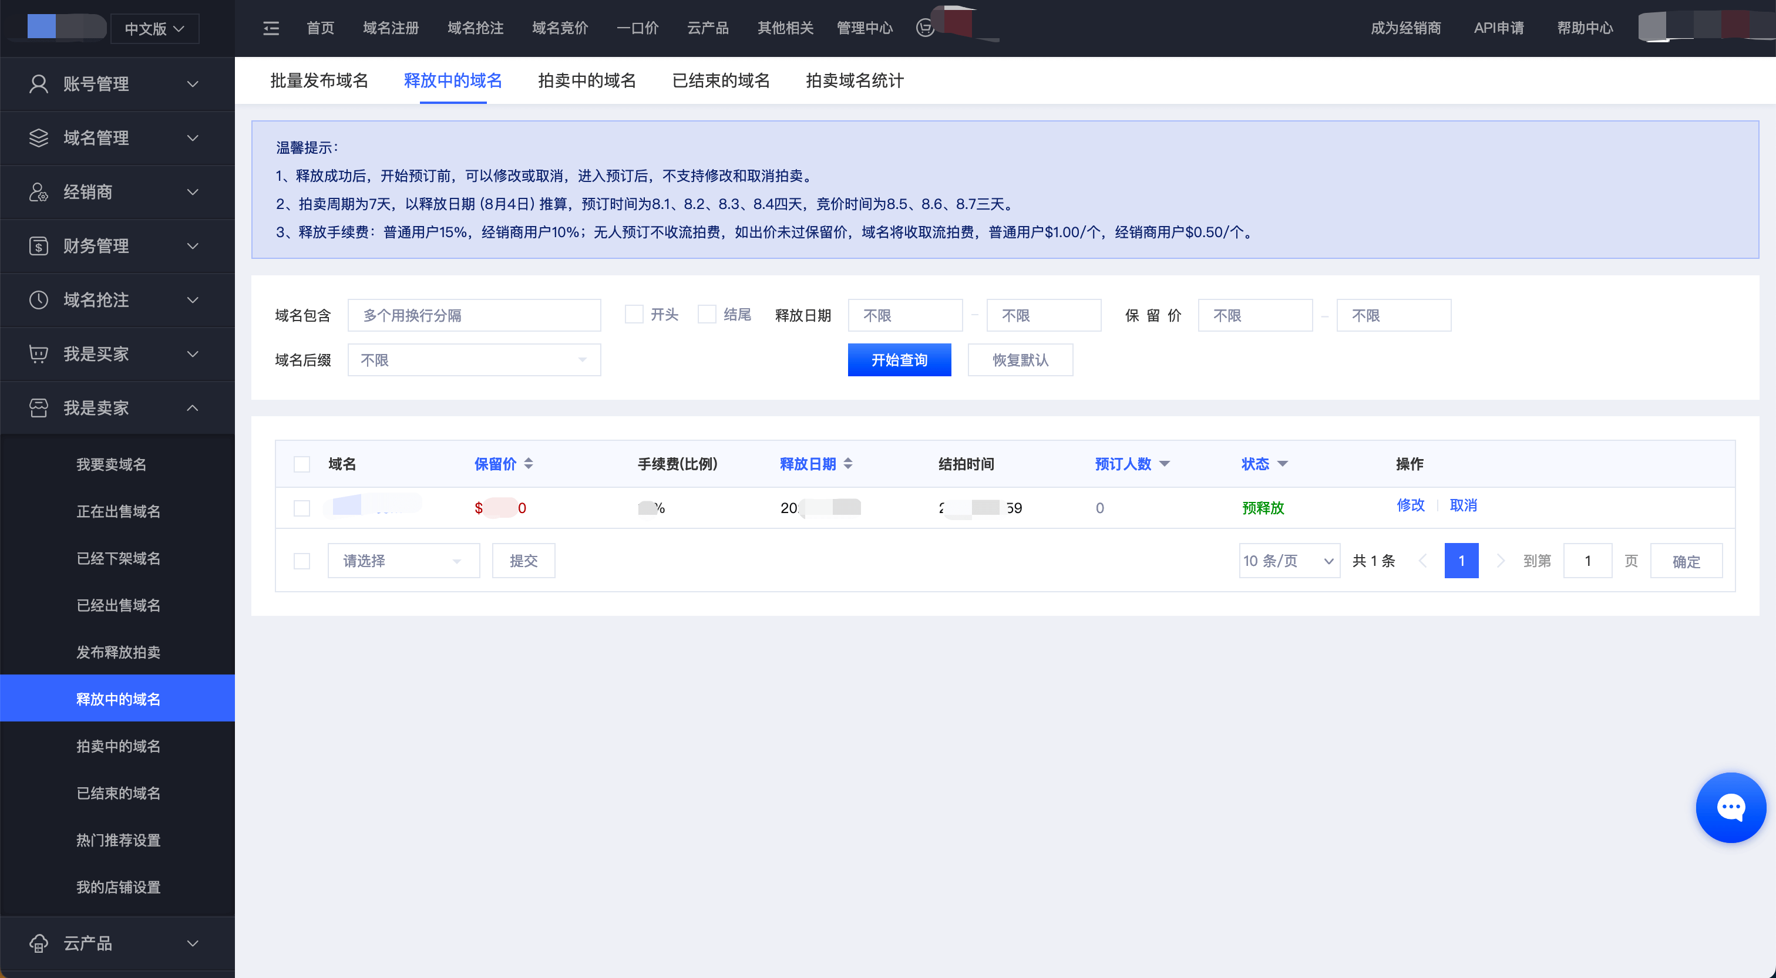Open 域名竞价 in top navigation
Image resolution: width=1776 pixels, height=978 pixels.
(560, 28)
